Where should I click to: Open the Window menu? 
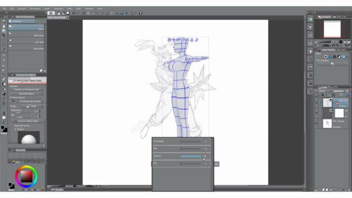point(89,9)
